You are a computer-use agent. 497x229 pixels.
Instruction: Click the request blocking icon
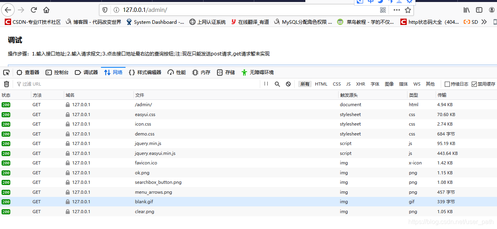[288, 84]
